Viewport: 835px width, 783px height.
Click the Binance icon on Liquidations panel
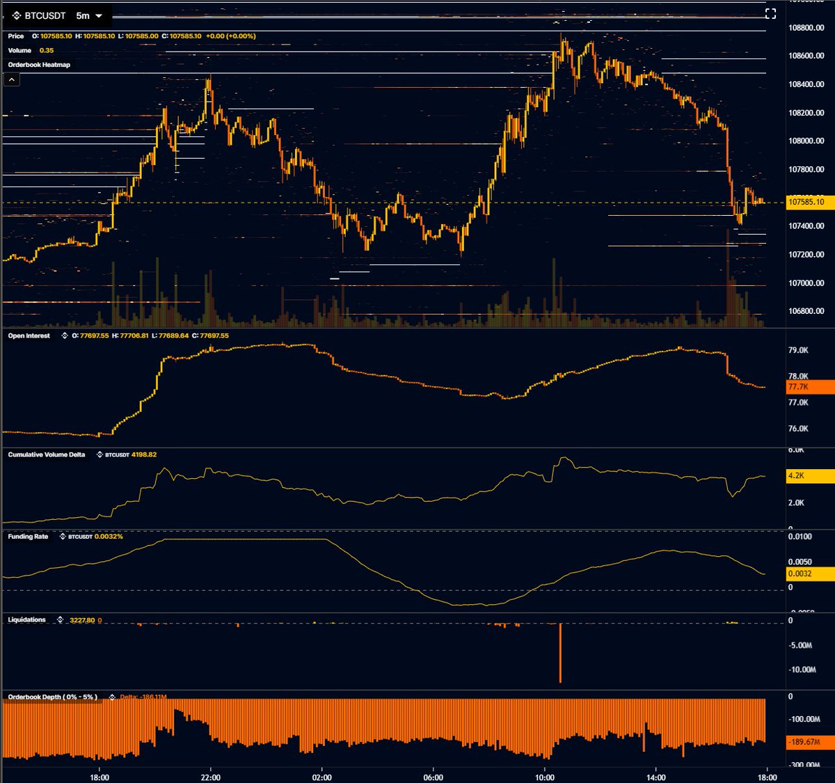tap(59, 619)
